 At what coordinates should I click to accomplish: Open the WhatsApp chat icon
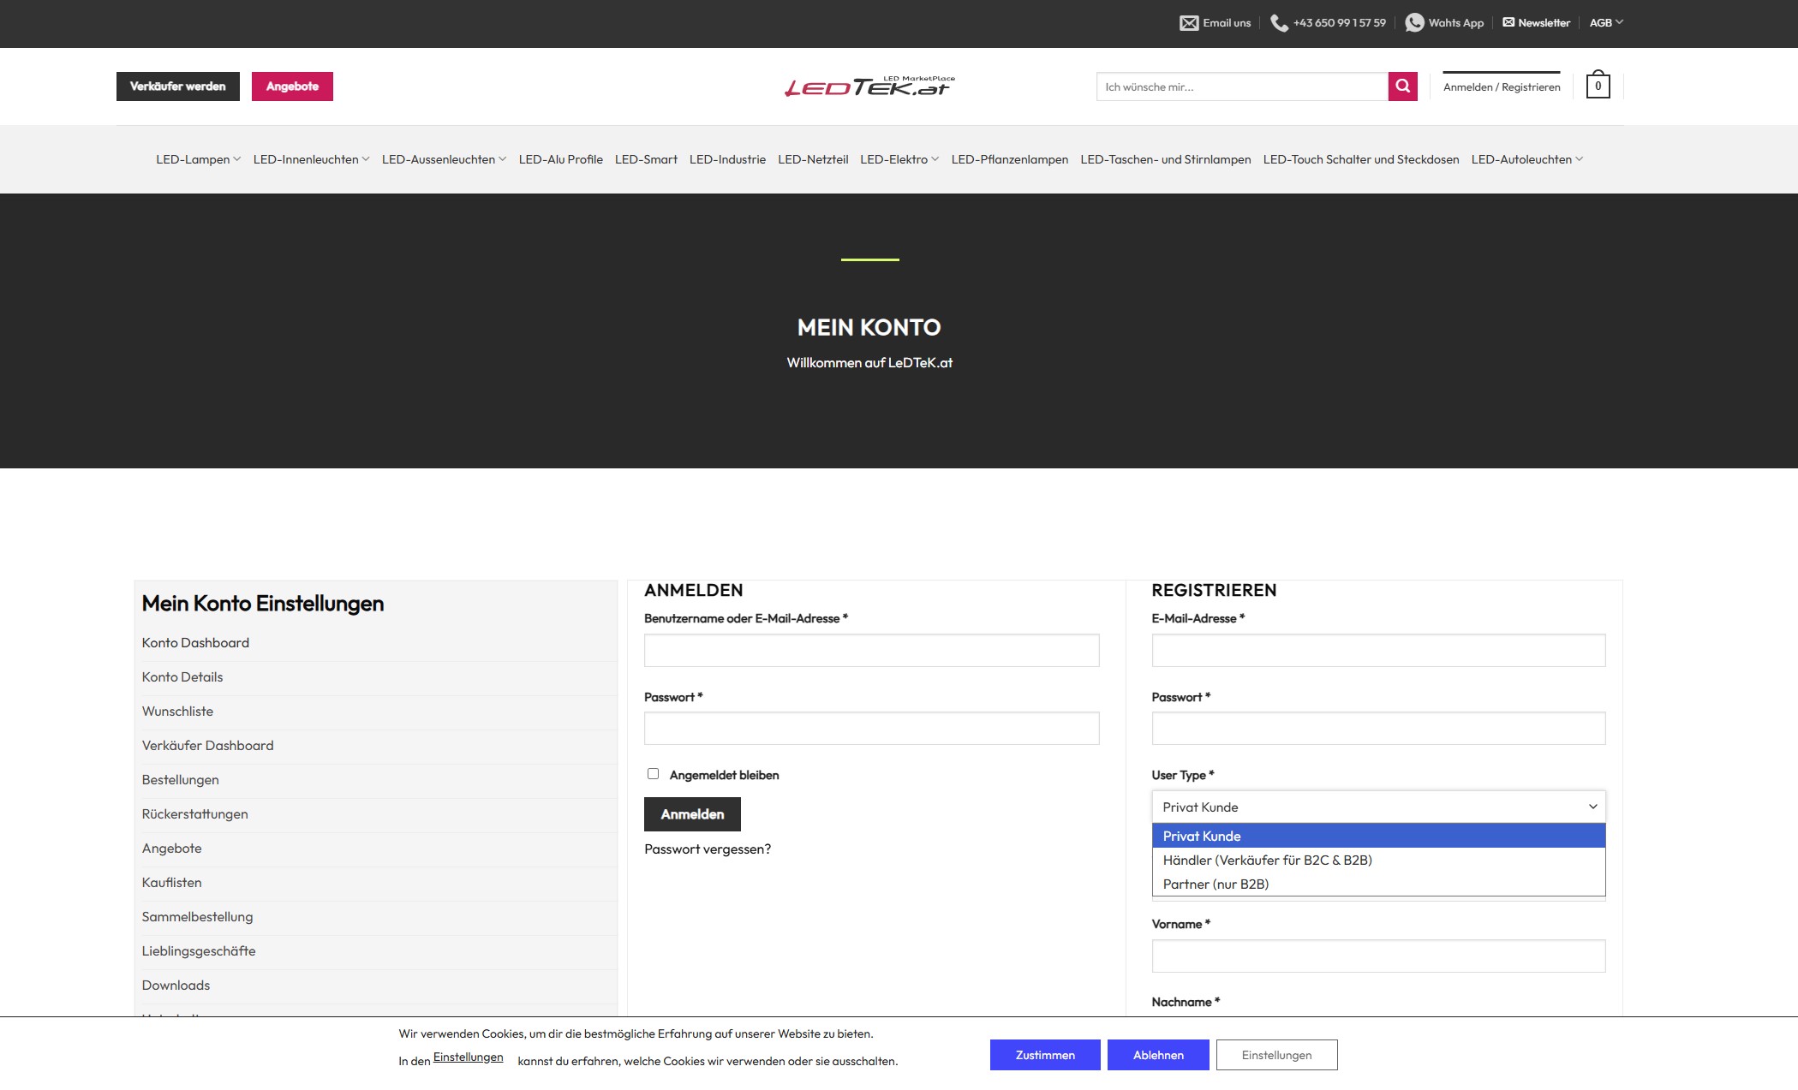1414,23
